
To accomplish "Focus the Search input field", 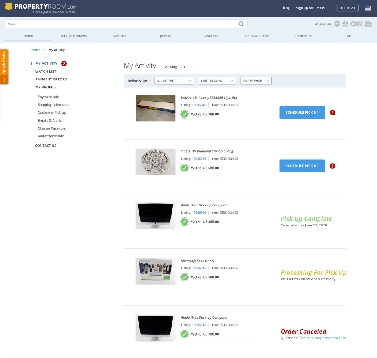I will (126, 24).
